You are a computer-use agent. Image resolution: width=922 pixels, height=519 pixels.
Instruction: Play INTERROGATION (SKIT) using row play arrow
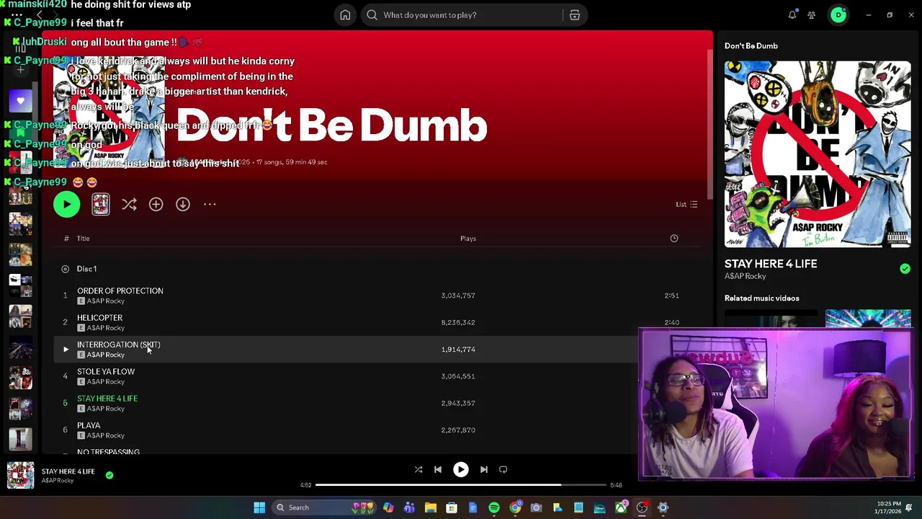point(66,350)
